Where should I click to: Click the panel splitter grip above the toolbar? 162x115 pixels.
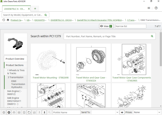81,109
